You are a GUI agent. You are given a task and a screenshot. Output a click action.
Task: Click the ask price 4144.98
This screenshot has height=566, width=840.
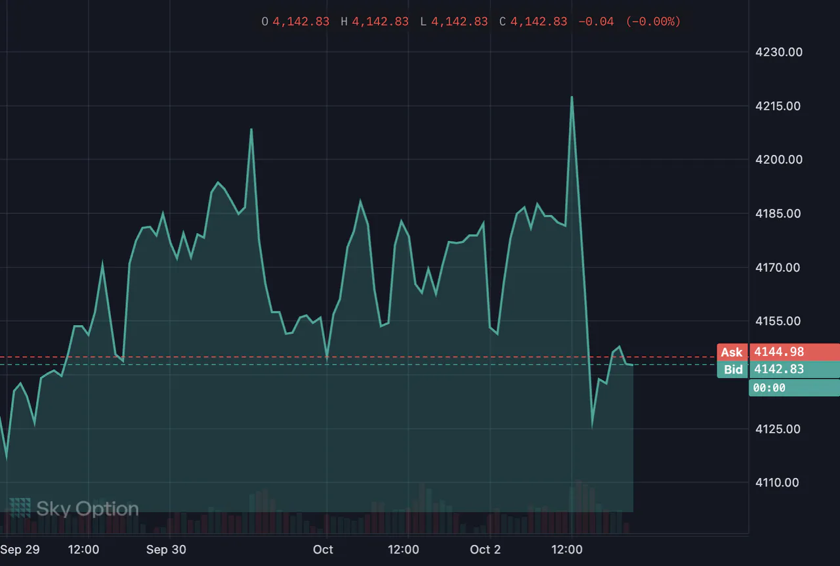(x=794, y=353)
